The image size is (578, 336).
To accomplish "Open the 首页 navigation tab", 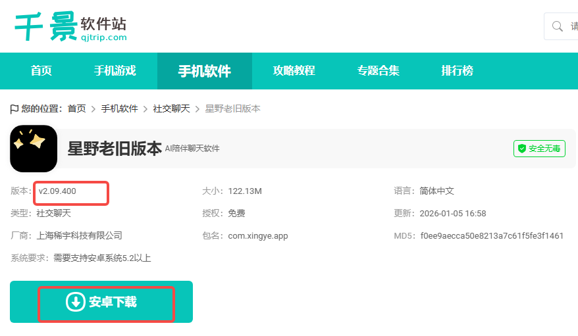I will click(x=41, y=71).
